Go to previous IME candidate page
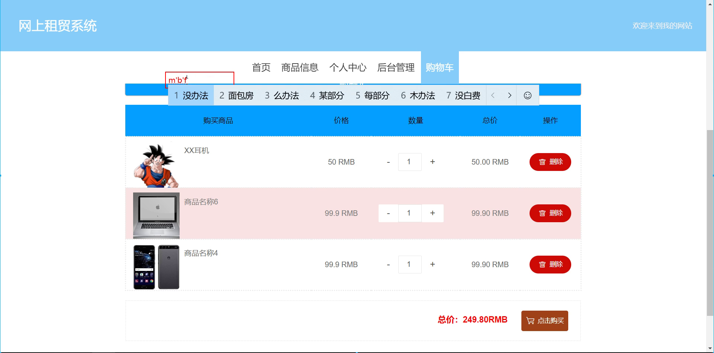The height and width of the screenshot is (353, 714). coord(493,95)
